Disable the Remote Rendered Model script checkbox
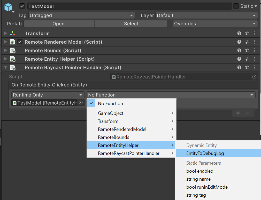 tap(20, 42)
